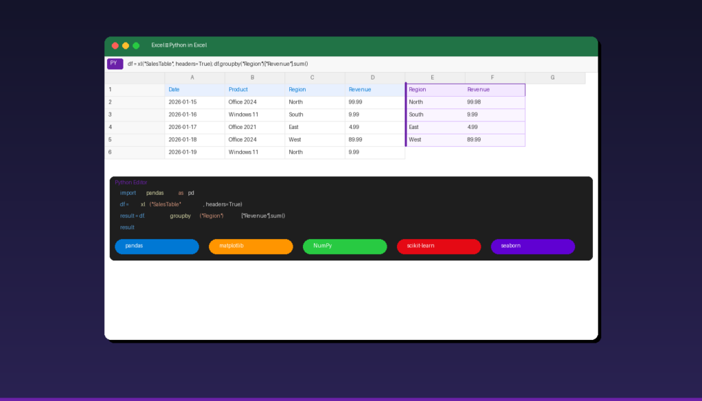The height and width of the screenshot is (401, 702).
Task: Click the green maximize window button
Action: click(x=136, y=45)
